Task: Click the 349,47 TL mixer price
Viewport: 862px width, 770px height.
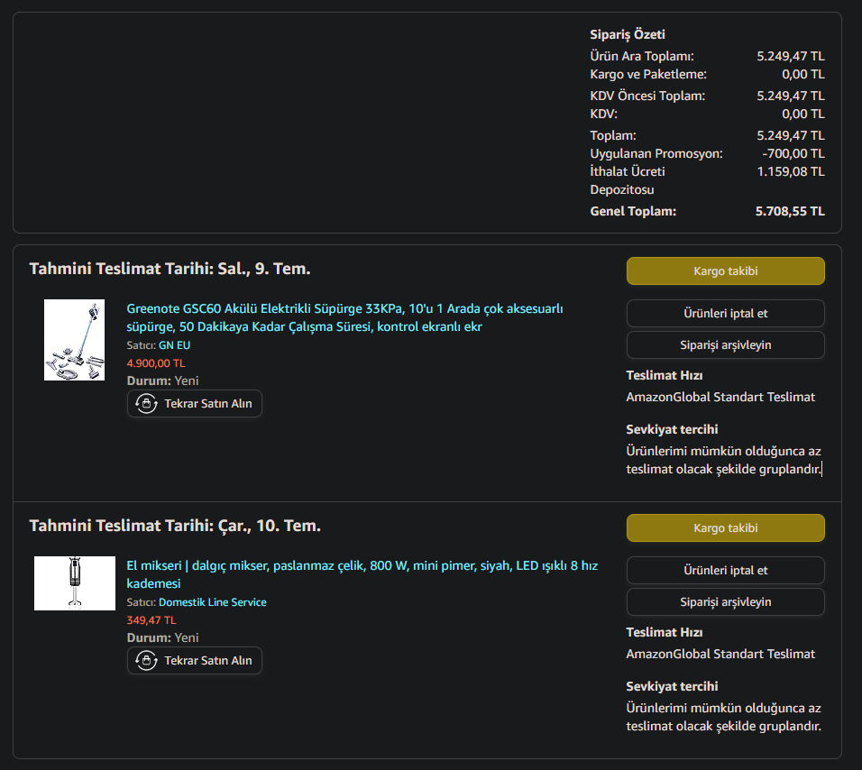Action: [151, 620]
